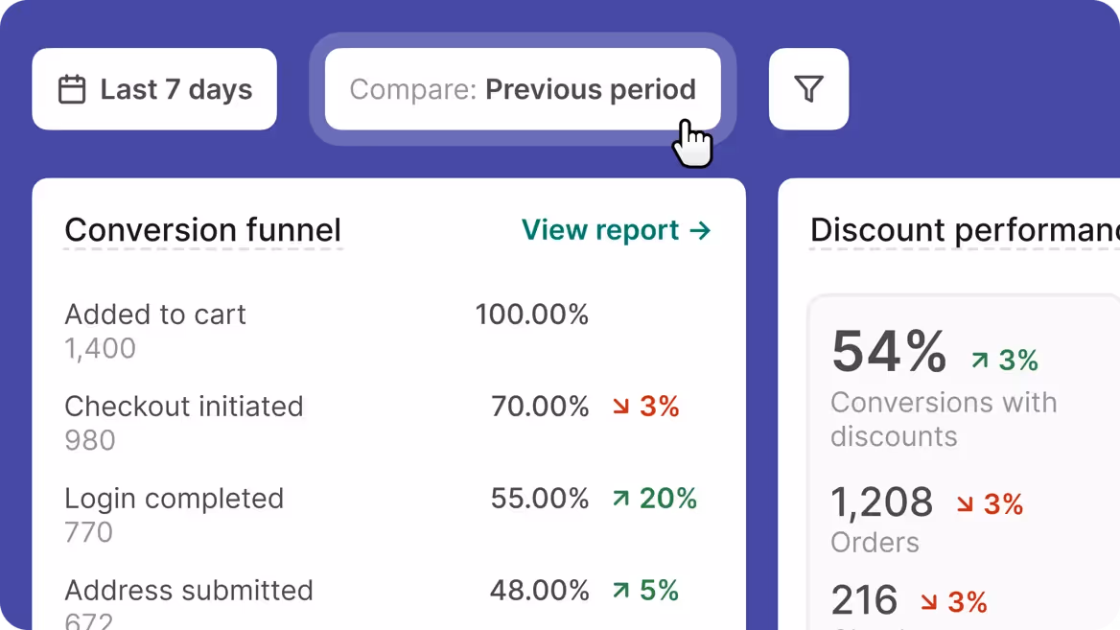The image size is (1120, 630).
Task: Click the green 5% change indicator
Action: pyautogui.click(x=645, y=591)
